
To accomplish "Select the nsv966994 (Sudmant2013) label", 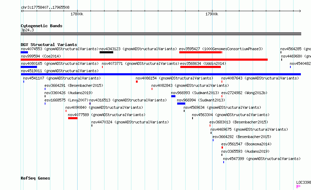I will click(x=201, y=100).
